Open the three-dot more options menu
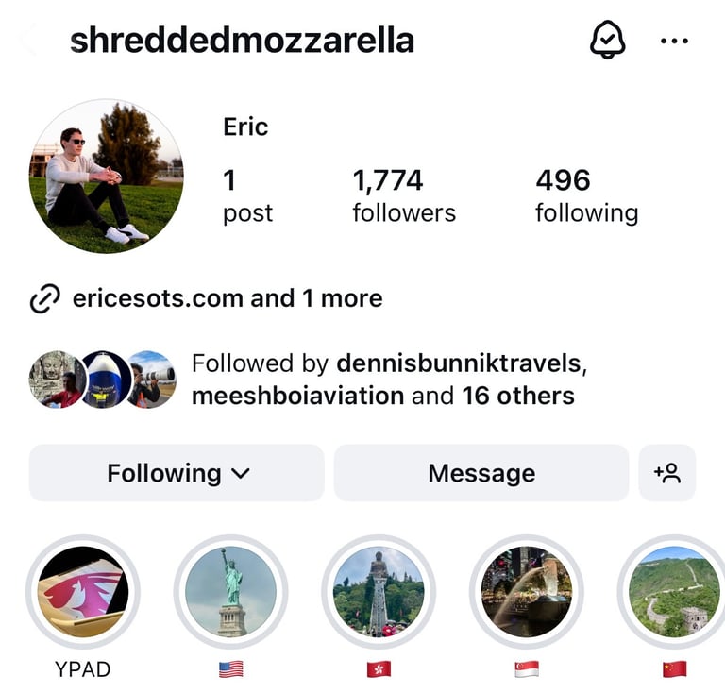The width and height of the screenshot is (725, 693). [x=674, y=42]
